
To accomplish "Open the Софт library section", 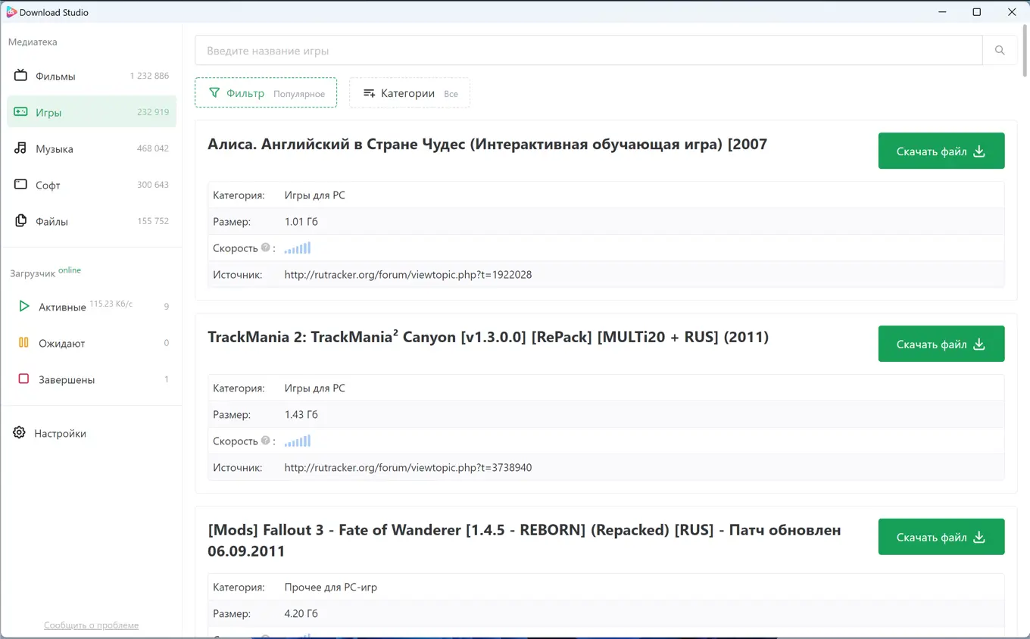I will point(91,185).
